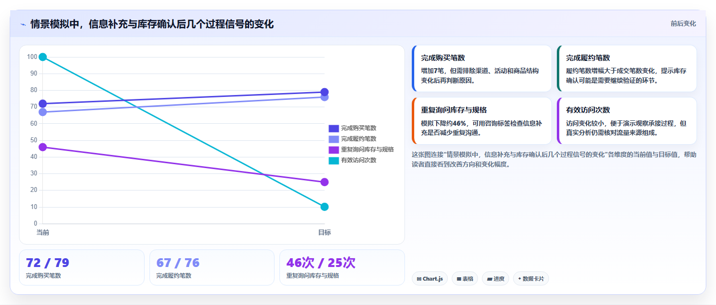
Task: Select the dark blue point at 79
Action: click(325, 92)
